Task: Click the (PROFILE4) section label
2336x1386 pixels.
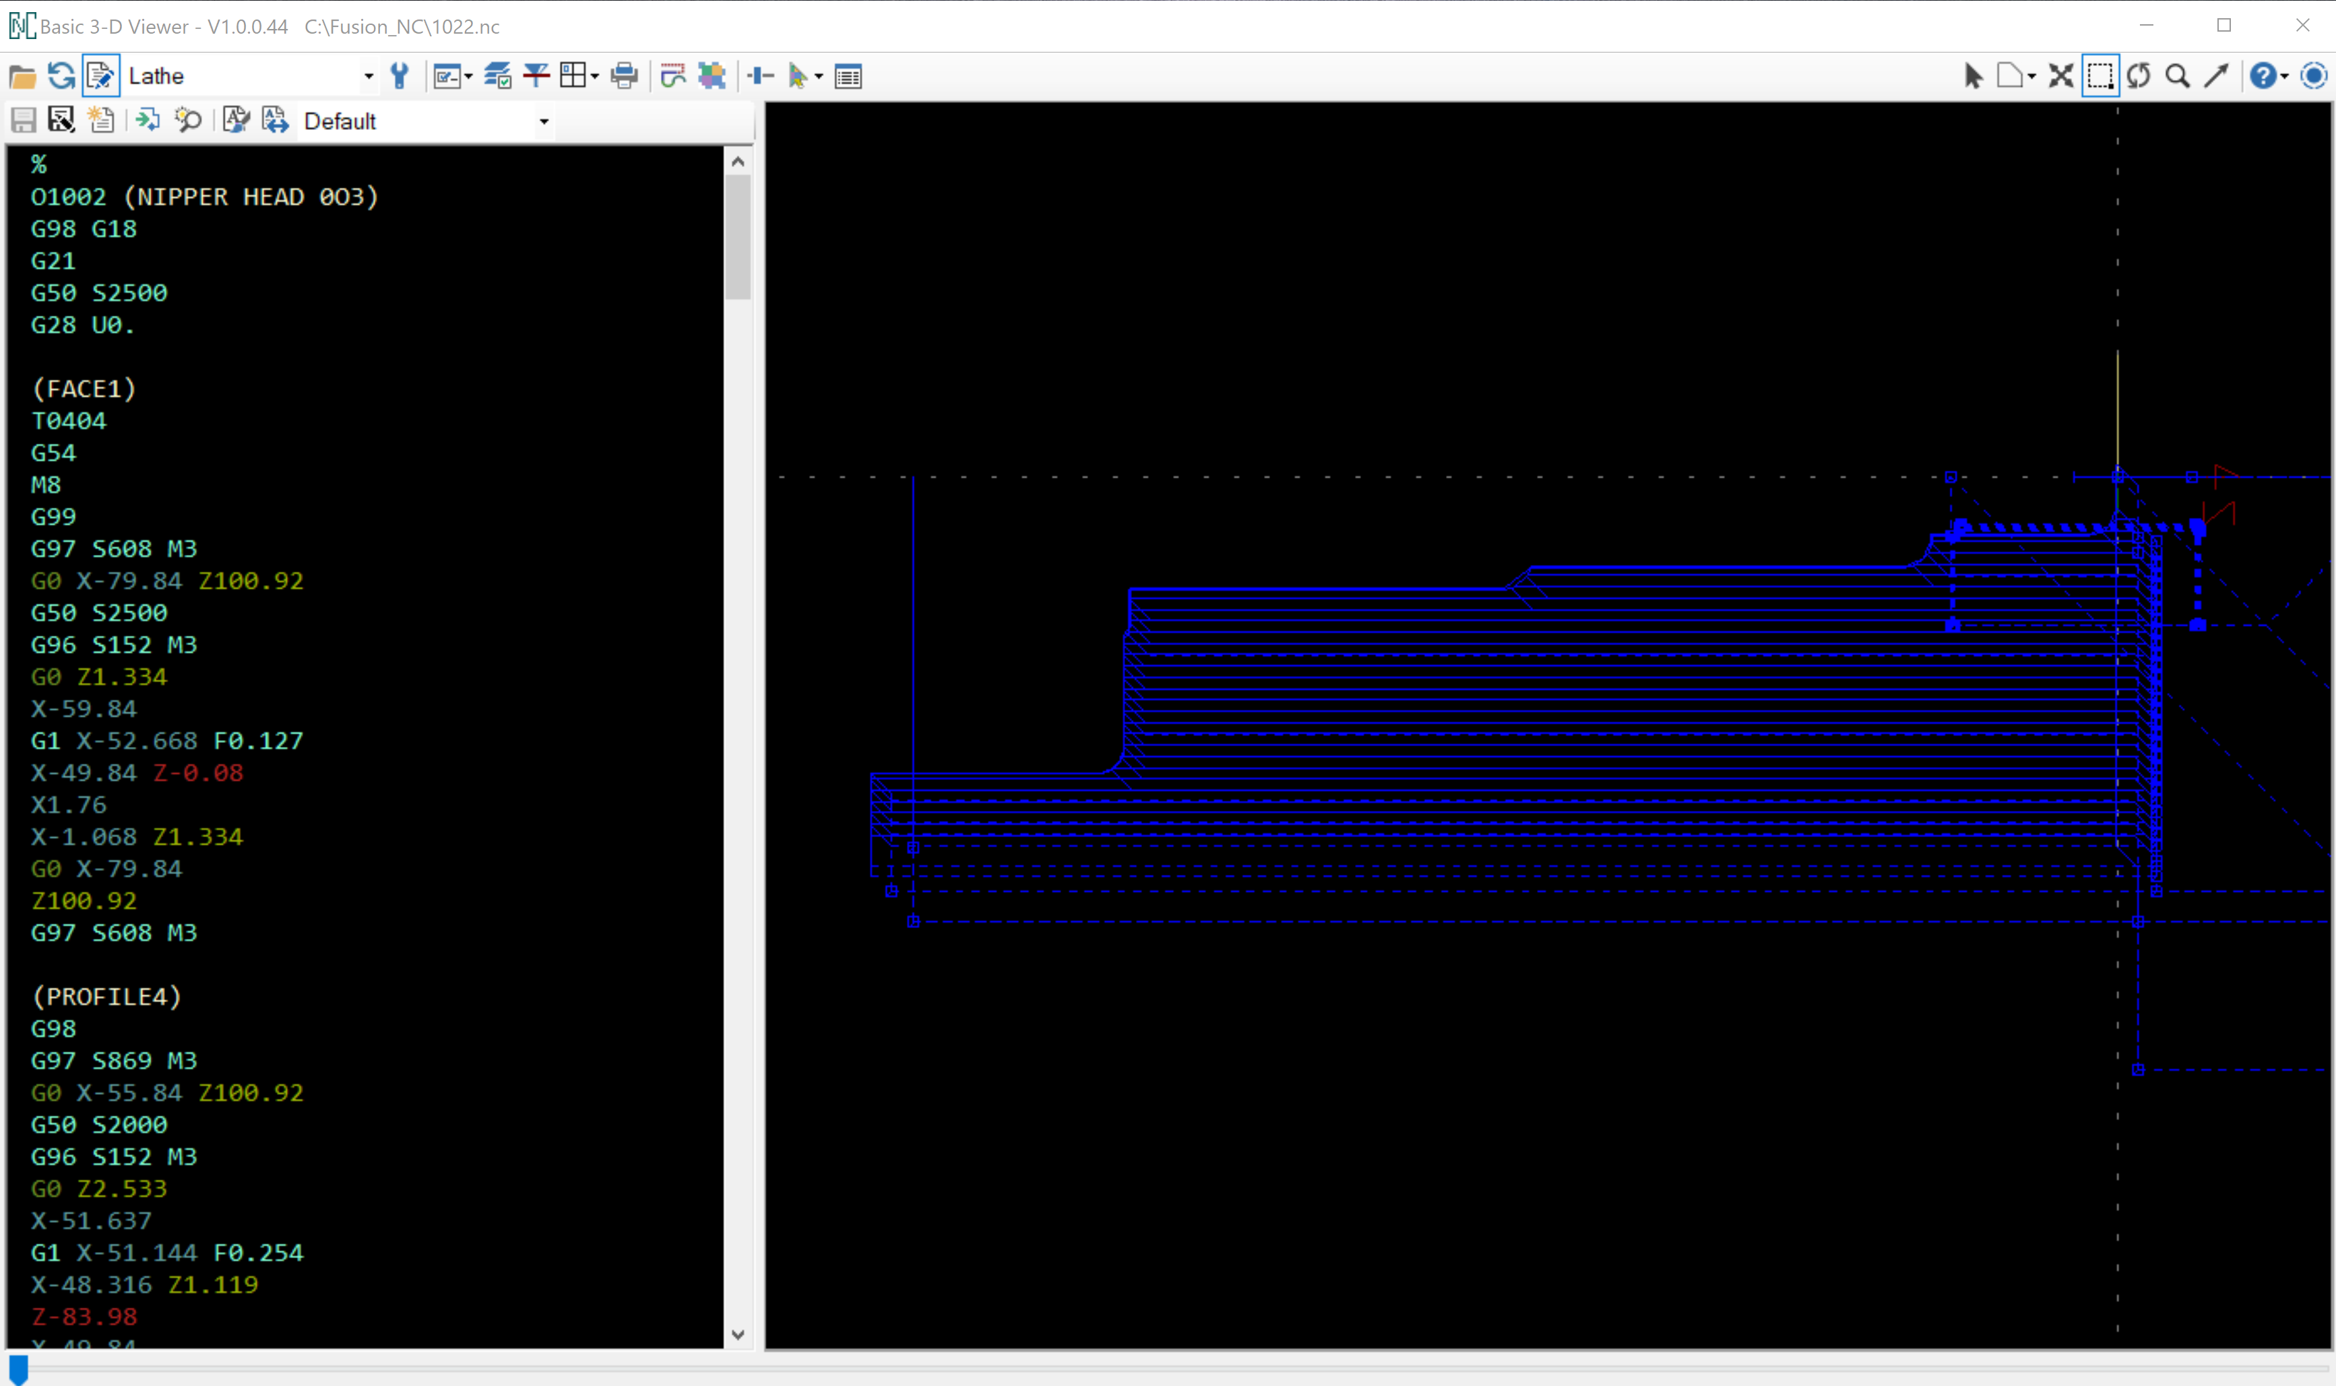Action: (106, 997)
